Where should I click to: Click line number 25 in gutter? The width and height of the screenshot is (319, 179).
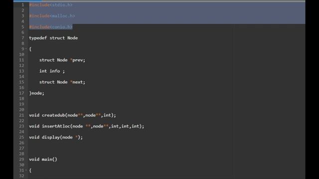point(21,137)
